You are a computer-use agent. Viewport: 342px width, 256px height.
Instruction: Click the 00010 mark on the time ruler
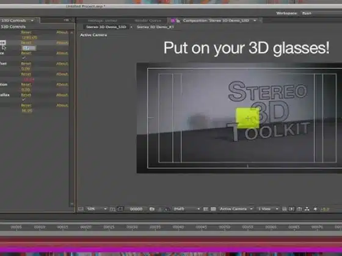point(40,227)
